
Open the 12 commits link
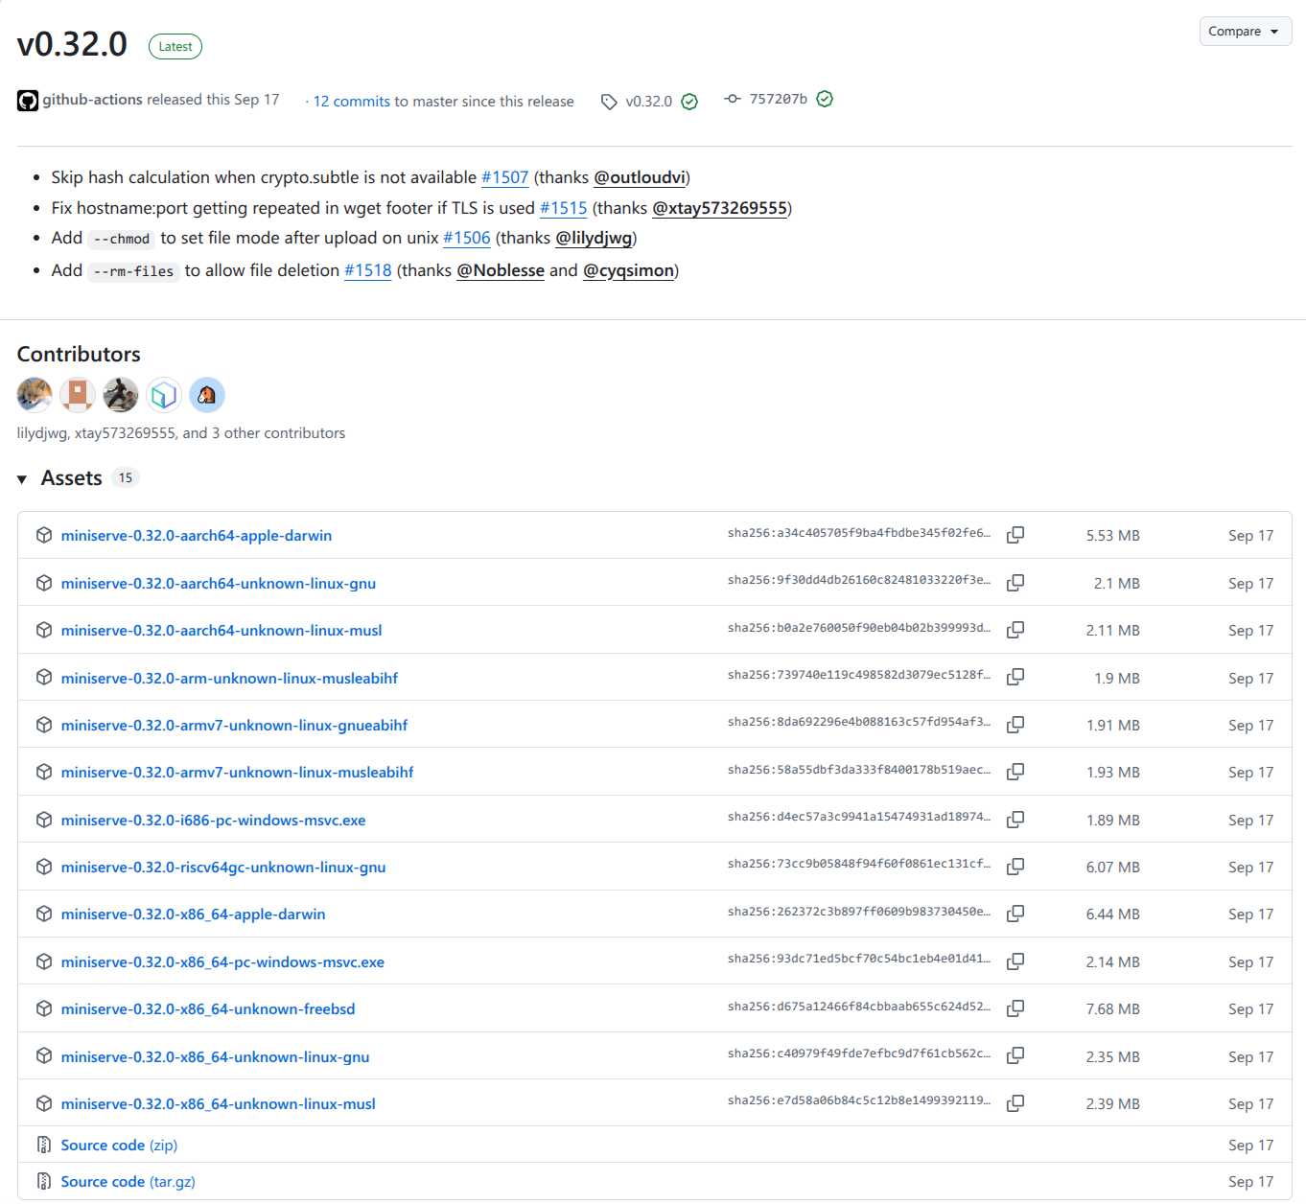(x=351, y=102)
